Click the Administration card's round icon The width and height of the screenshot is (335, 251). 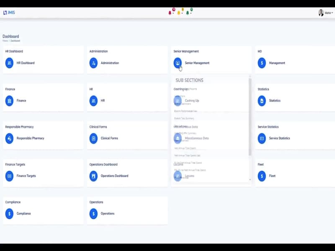pyautogui.click(x=93, y=63)
